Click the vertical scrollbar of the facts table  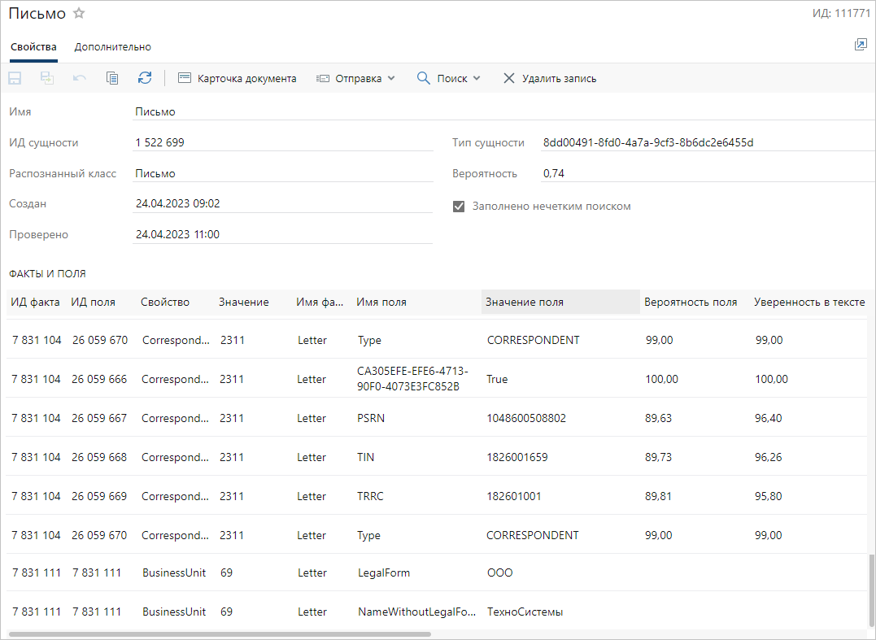(x=870, y=590)
